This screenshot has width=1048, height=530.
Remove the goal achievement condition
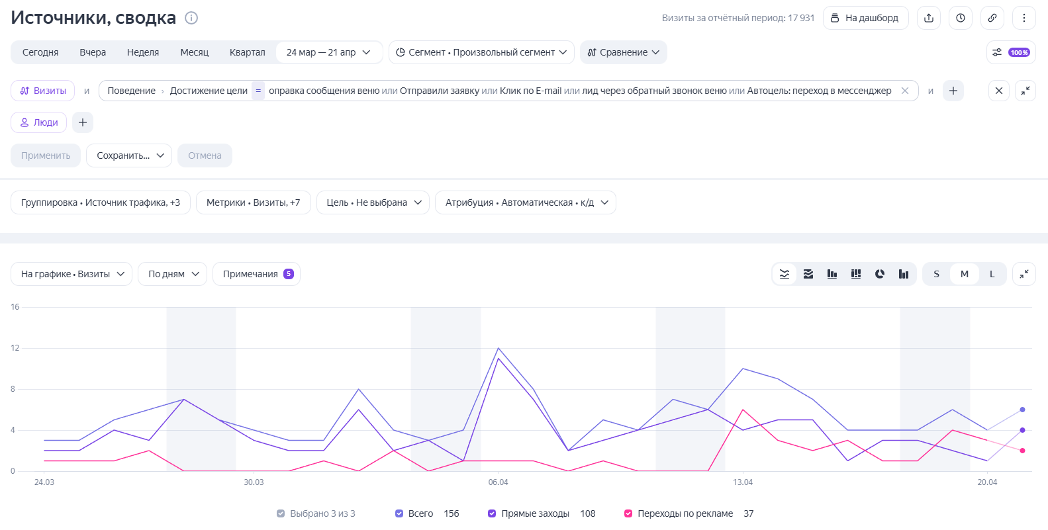click(905, 91)
